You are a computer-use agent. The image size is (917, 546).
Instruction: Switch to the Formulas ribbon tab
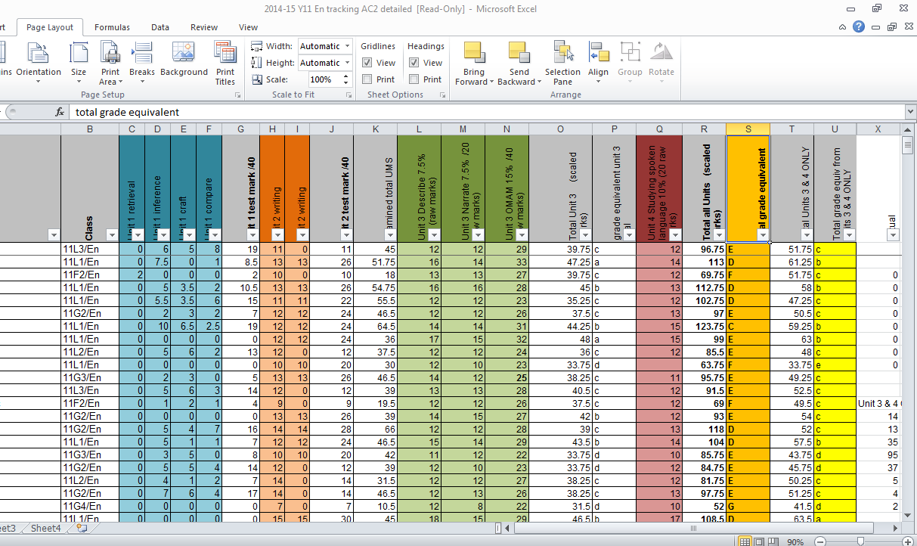pos(112,27)
